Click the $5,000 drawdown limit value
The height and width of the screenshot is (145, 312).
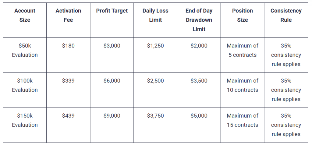pyautogui.click(x=199, y=116)
